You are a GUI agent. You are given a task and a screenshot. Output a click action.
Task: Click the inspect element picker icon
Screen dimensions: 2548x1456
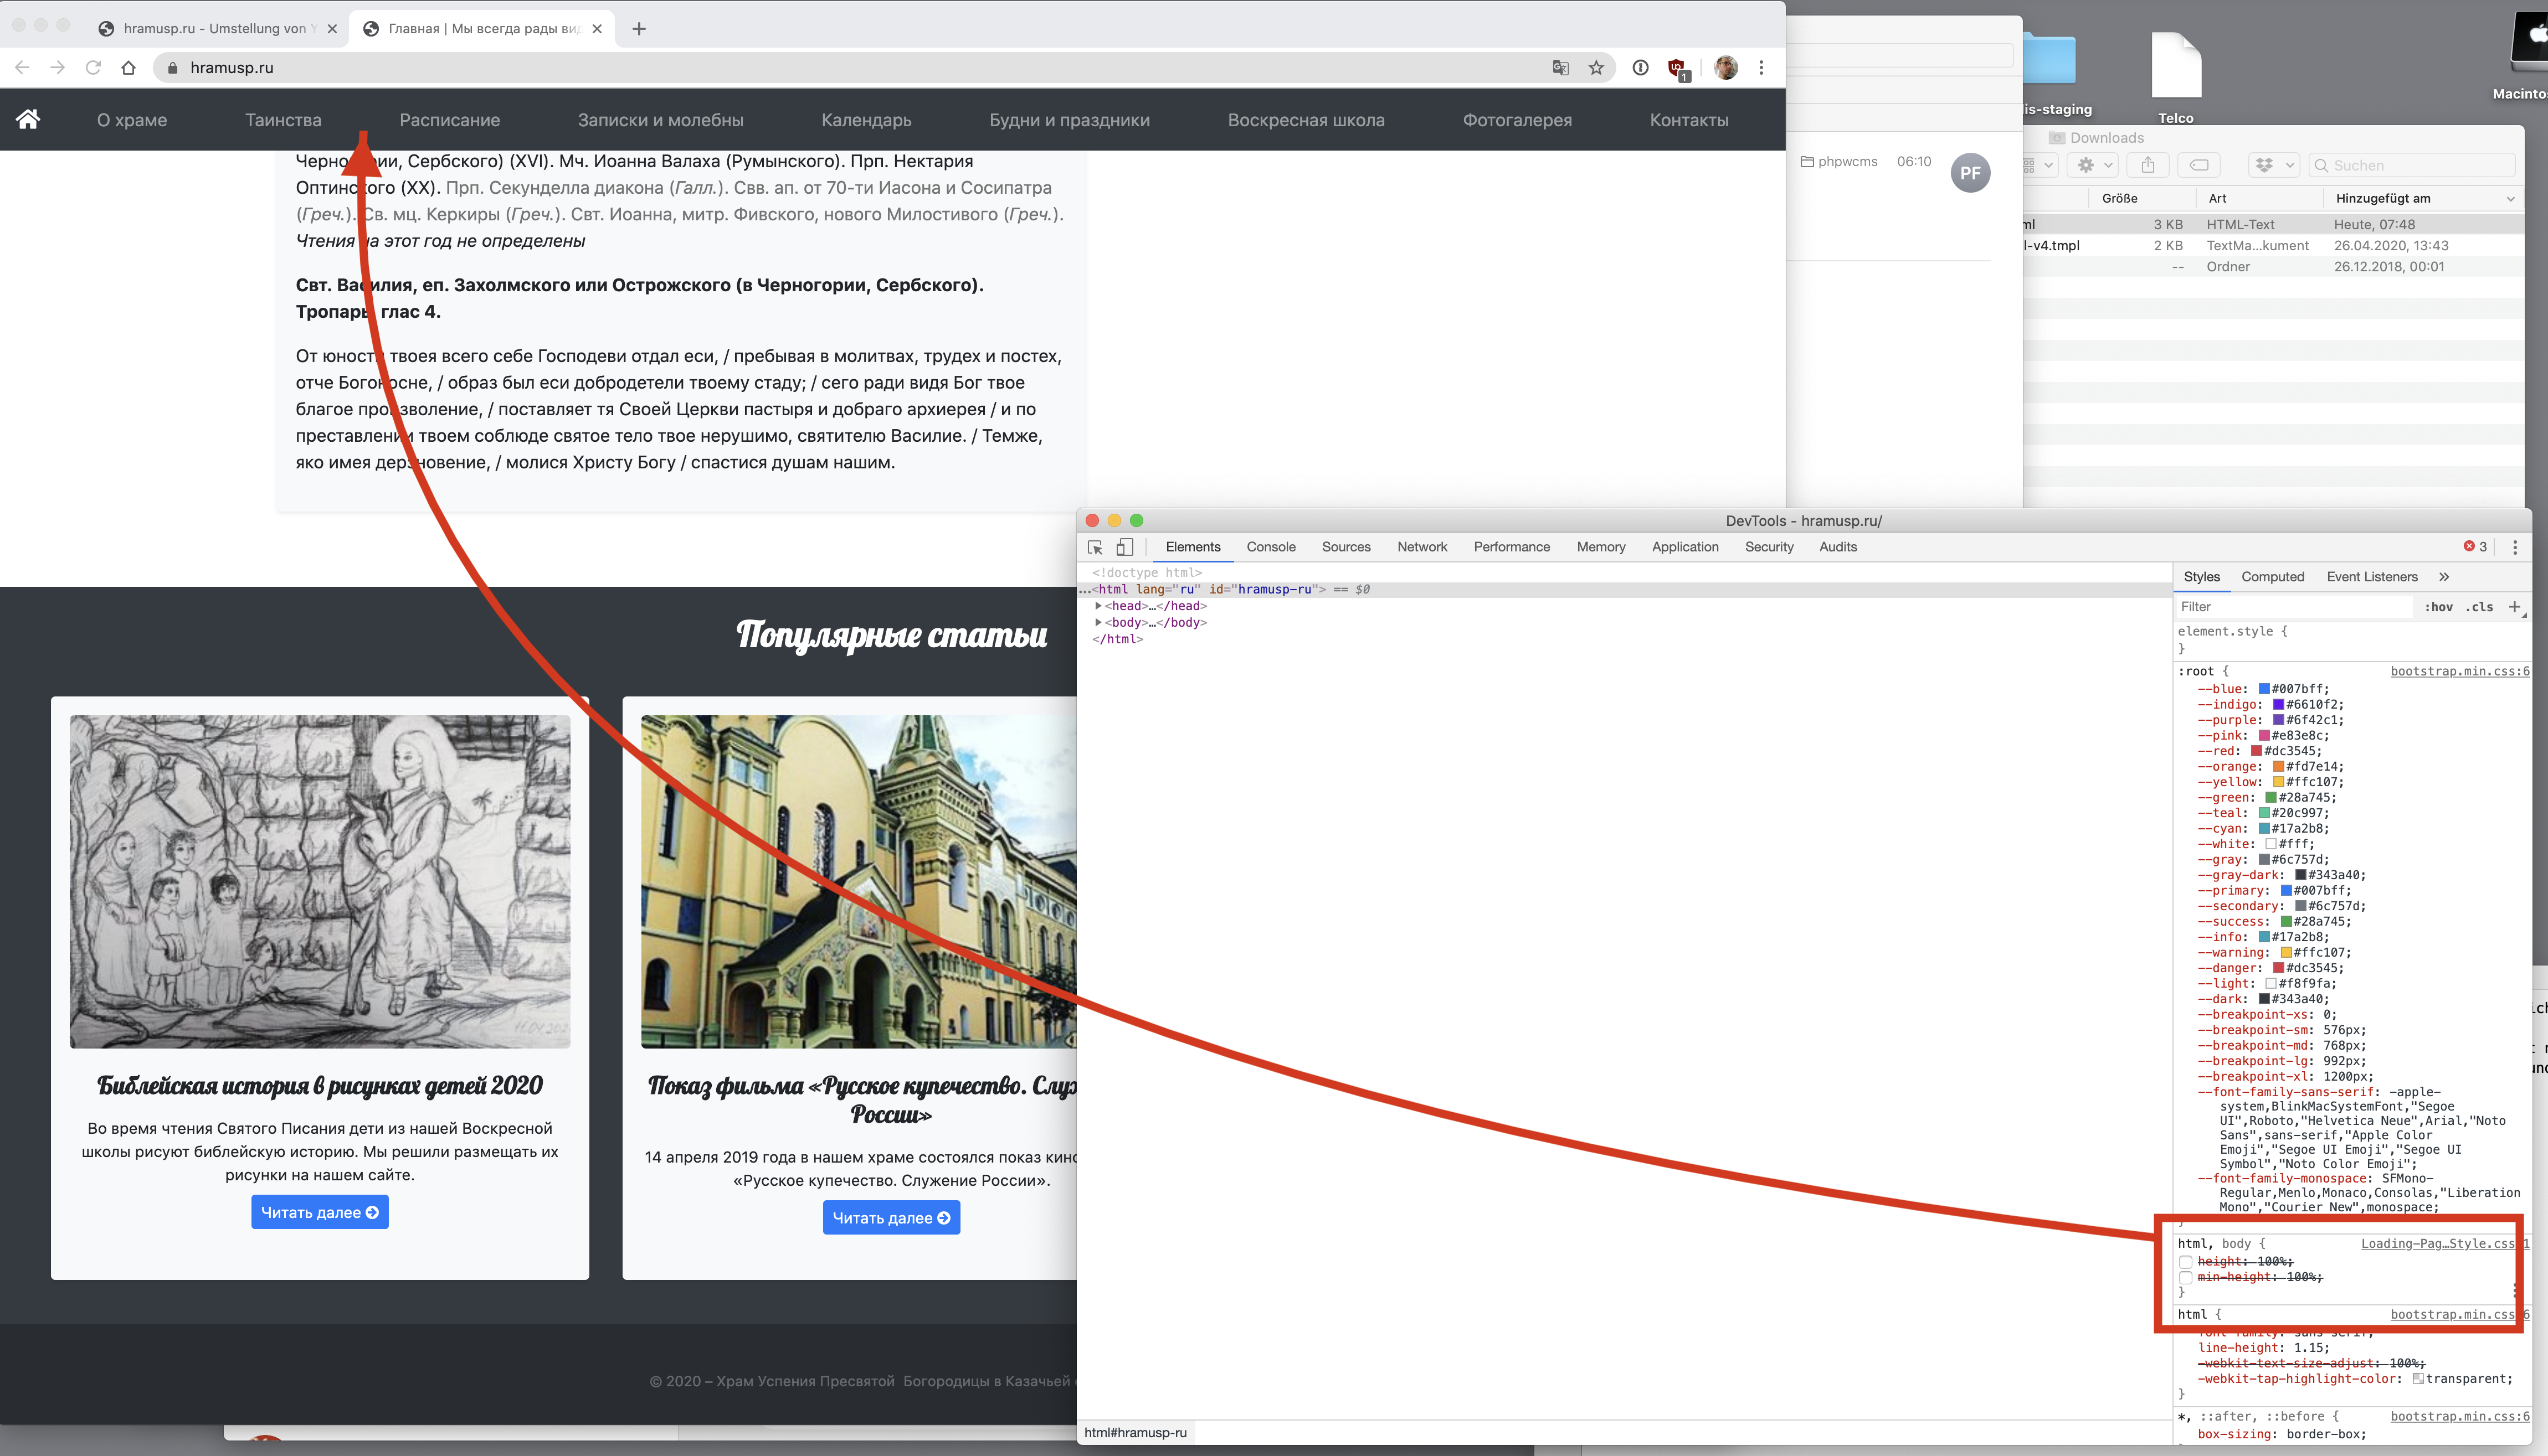click(x=1095, y=547)
